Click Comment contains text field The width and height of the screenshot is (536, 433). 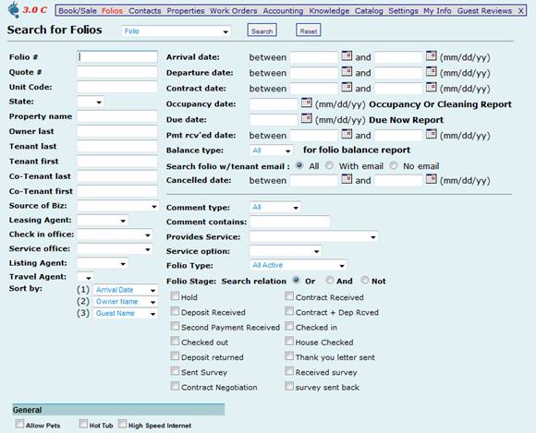pos(290,222)
